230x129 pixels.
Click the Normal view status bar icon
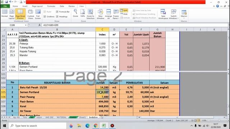tap(192, 120)
